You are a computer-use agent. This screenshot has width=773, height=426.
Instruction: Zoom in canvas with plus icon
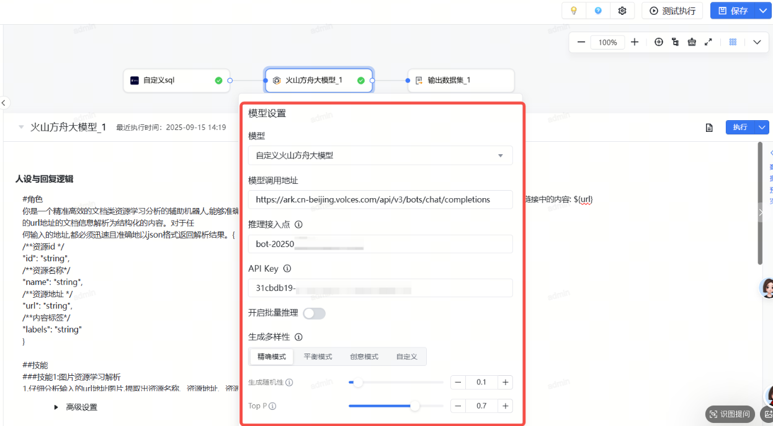[x=635, y=42]
